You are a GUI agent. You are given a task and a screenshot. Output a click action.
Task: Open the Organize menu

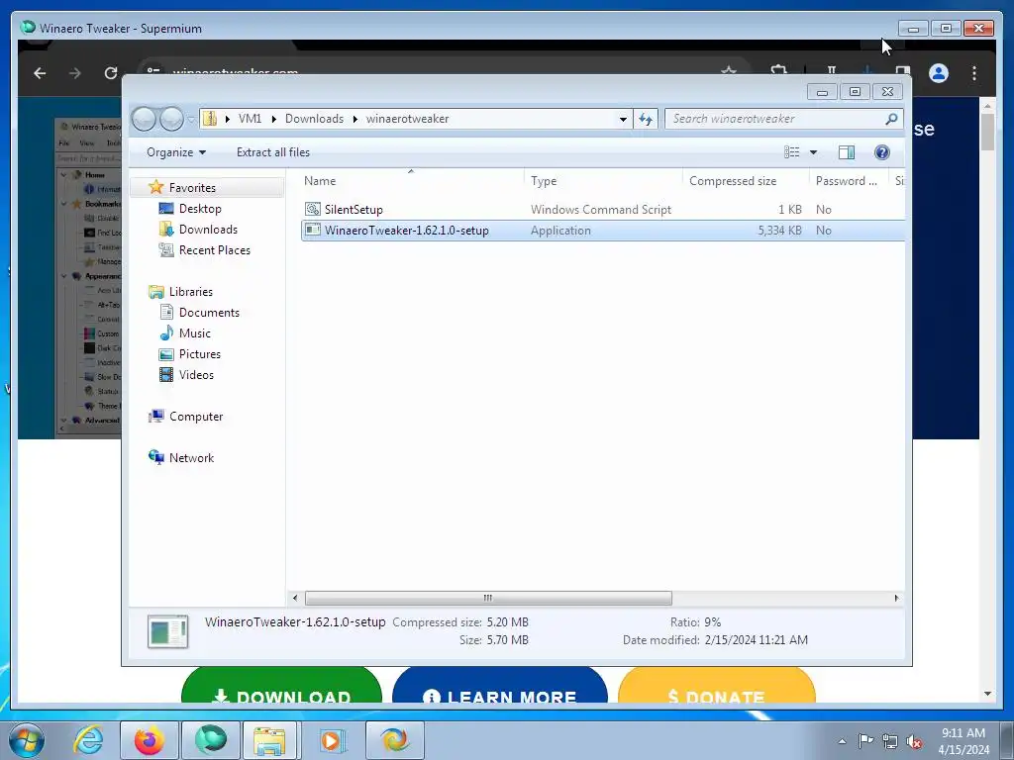click(x=176, y=152)
